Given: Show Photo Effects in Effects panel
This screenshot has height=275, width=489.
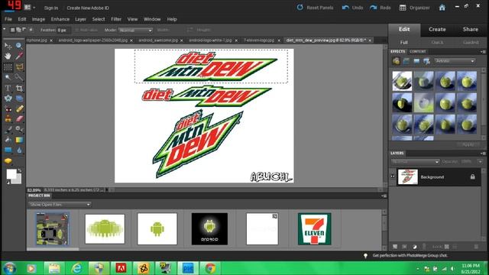Looking at the screenshot, I should tap(416, 61).
